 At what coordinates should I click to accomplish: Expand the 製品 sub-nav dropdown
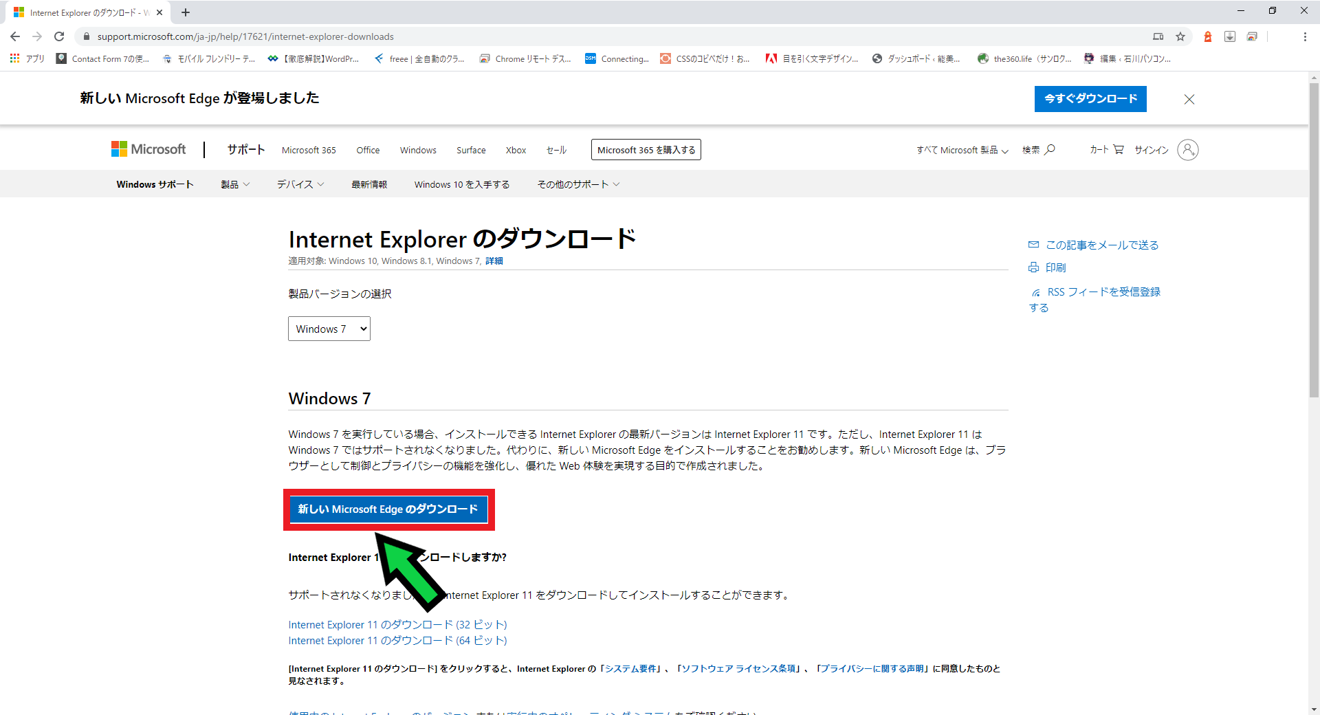235,184
